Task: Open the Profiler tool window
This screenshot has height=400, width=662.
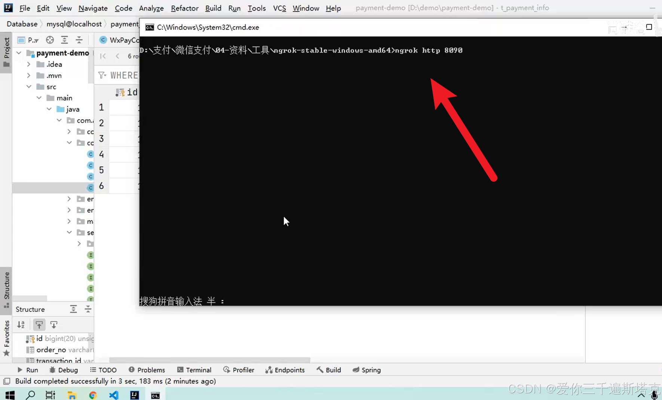Action: coord(239,370)
